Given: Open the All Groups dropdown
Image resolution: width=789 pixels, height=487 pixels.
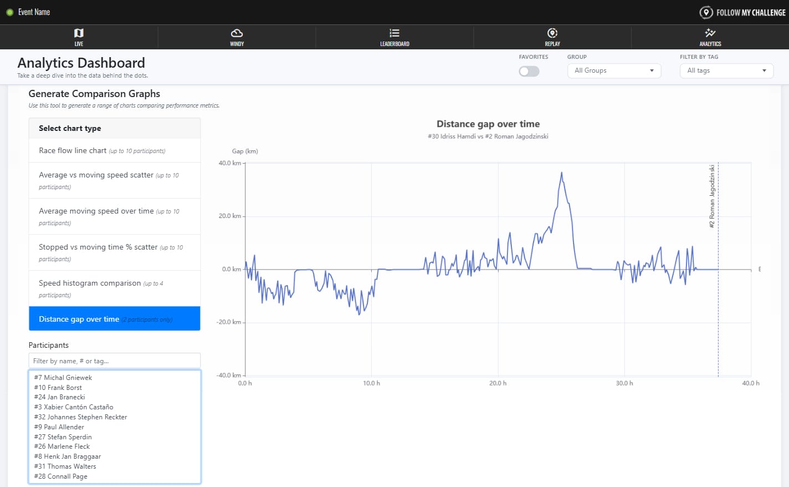Looking at the screenshot, I should pos(614,70).
